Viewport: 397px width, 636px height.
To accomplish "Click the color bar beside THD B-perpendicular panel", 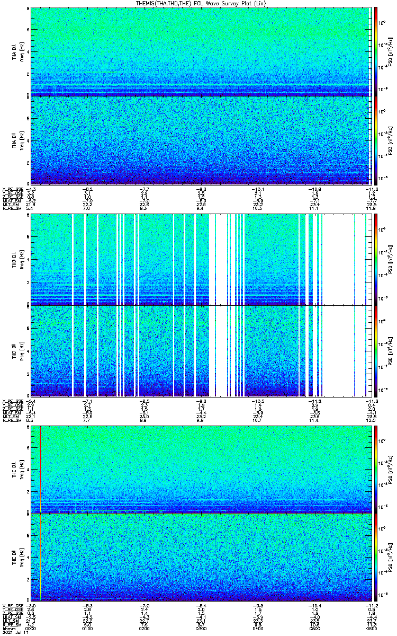I will coord(376,259).
